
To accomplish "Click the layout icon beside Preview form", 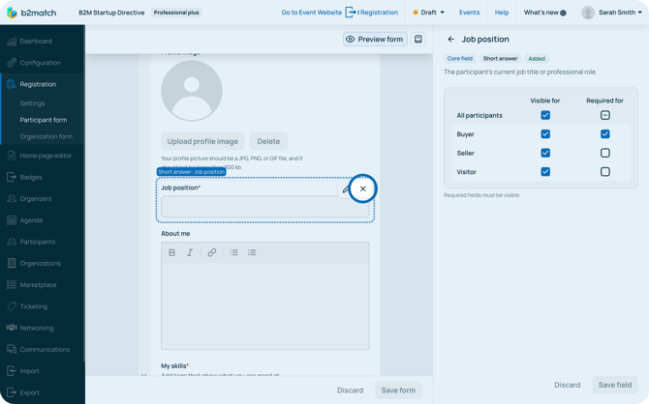I will (418, 40).
